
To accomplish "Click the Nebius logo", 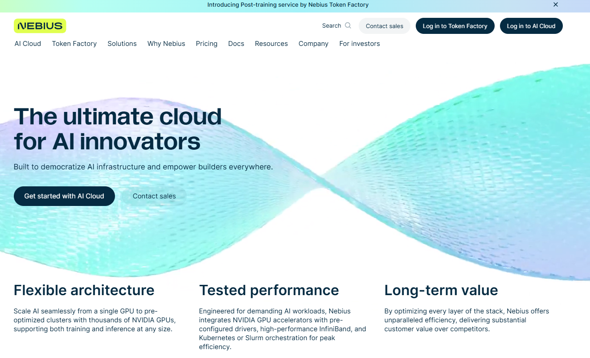I will [40, 26].
